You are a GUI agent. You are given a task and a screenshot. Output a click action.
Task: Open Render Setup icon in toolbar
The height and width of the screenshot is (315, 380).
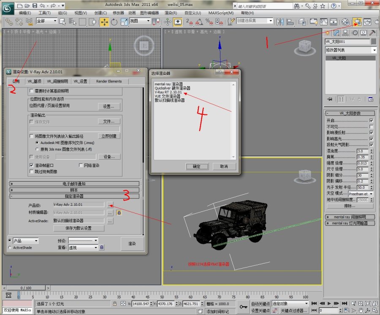(x=357, y=22)
